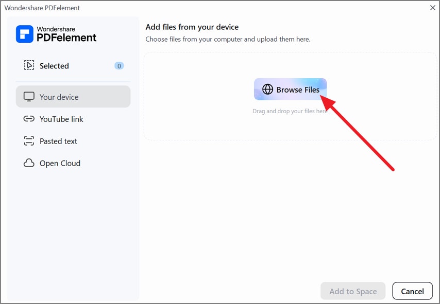Image resolution: width=440 pixels, height=304 pixels.
Task: Click the dashed selection cursor icon
Action: (29, 65)
